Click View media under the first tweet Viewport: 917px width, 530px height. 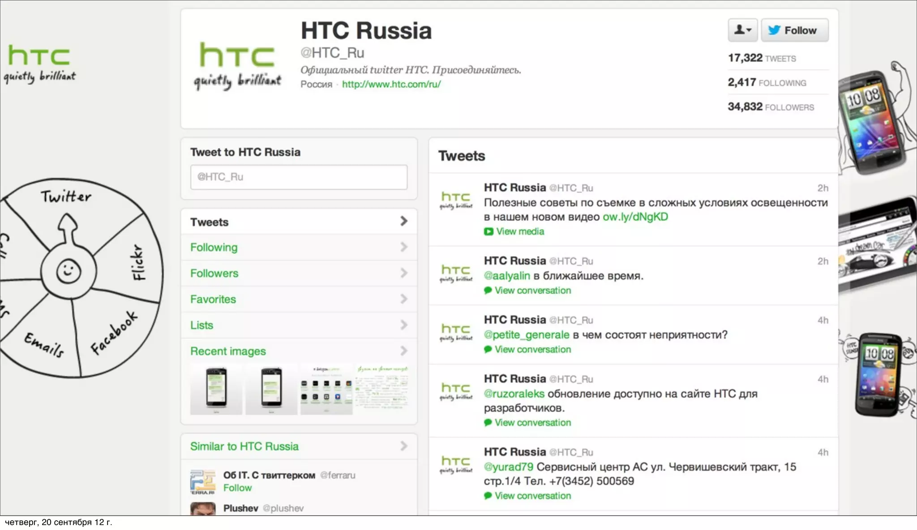pos(520,231)
